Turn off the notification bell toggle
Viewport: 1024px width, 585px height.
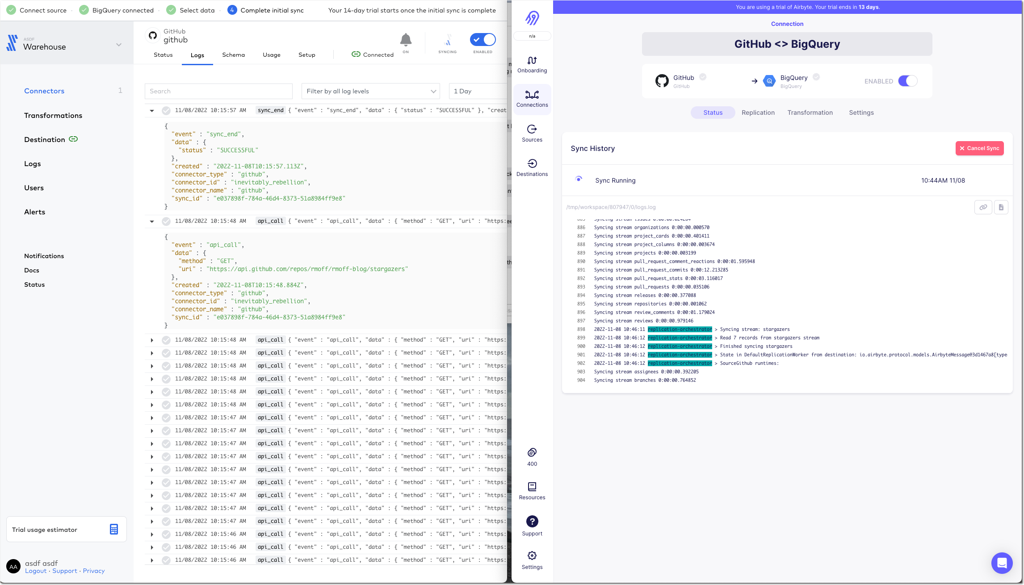tap(406, 39)
